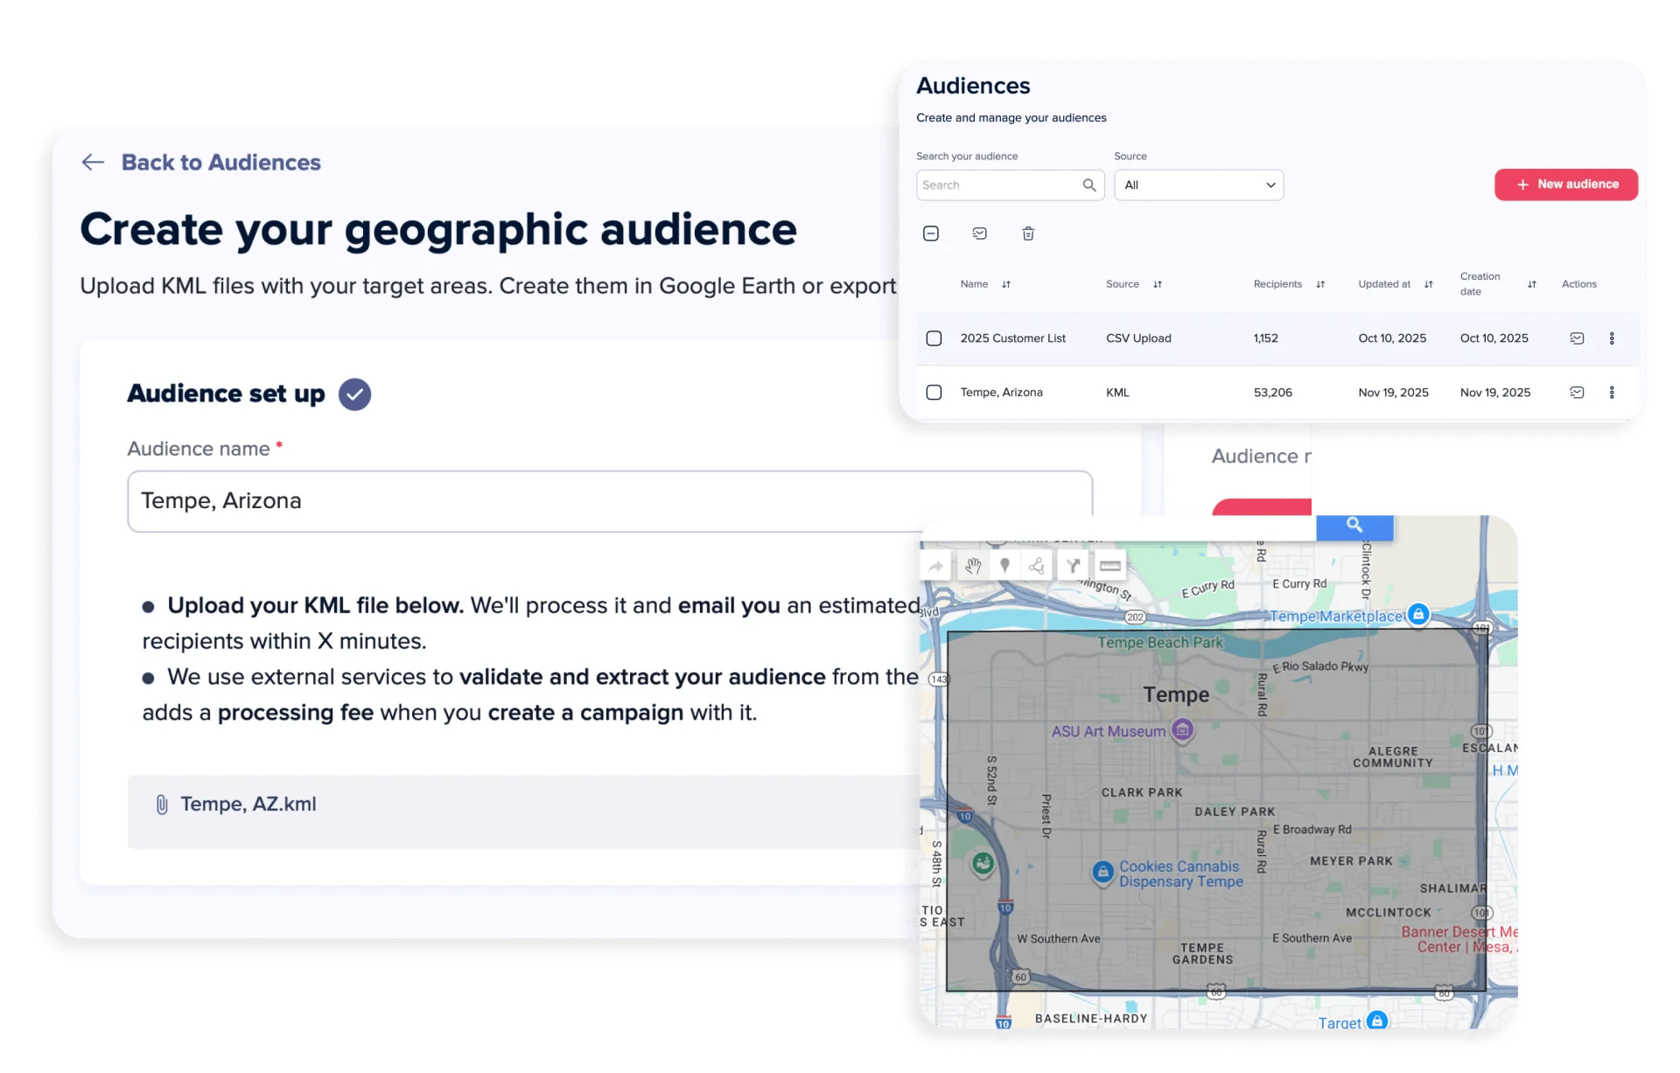The height and width of the screenshot is (1073, 1680).
Task: Sort audiences by Name column
Action: (x=1006, y=284)
